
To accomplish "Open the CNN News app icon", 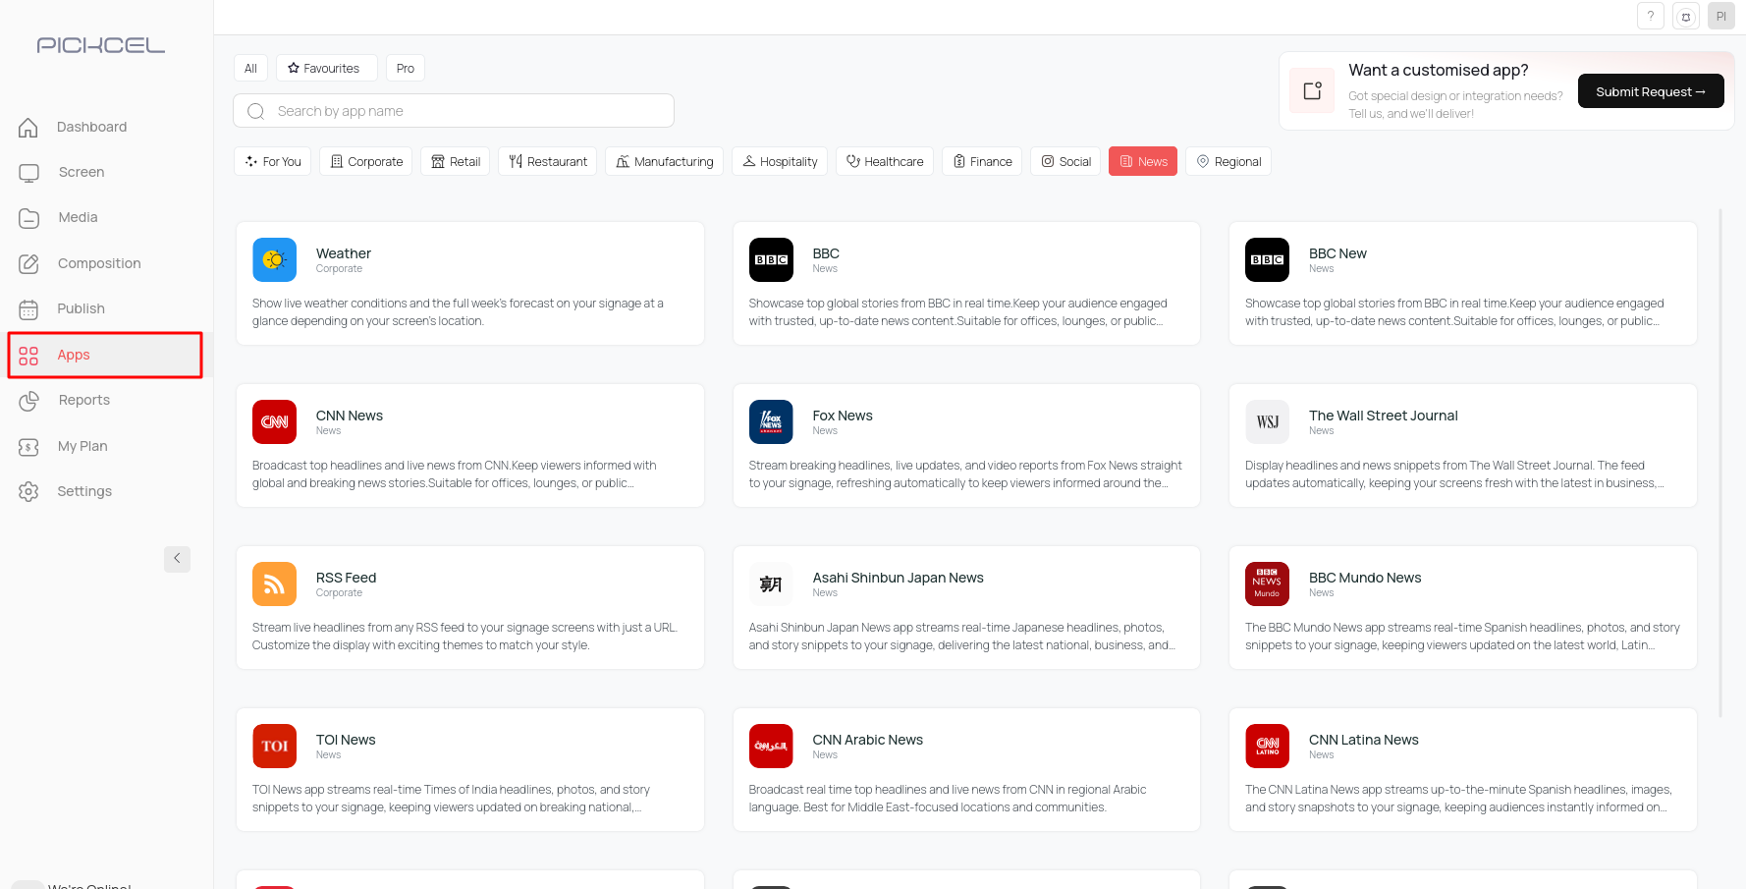I will [x=274, y=421].
